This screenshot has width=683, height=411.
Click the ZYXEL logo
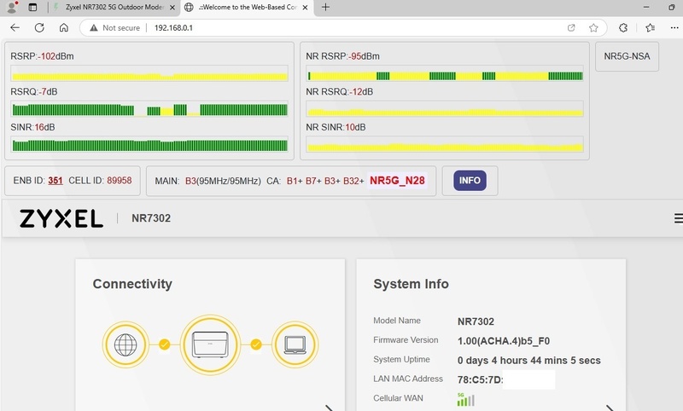[x=61, y=218]
